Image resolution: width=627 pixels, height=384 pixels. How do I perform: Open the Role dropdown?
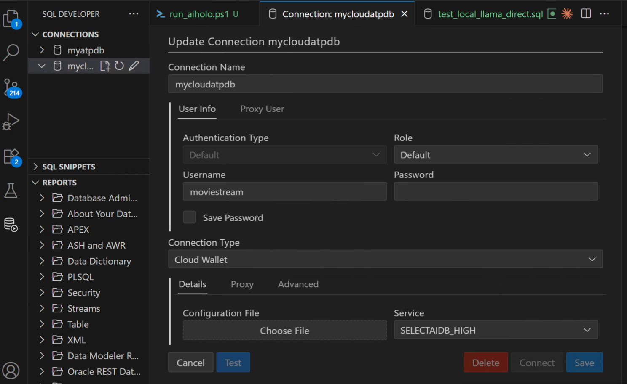click(496, 154)
